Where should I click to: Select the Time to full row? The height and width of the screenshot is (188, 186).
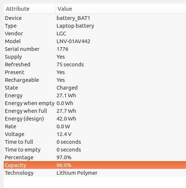[95, 142]
